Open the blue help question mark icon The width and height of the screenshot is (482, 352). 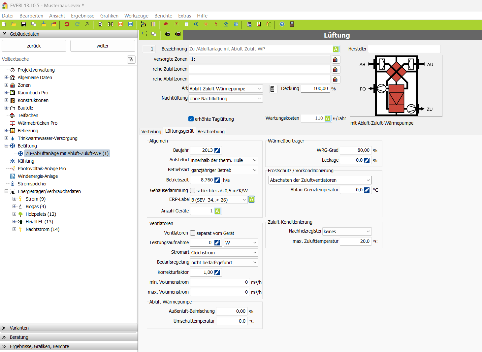282,24
